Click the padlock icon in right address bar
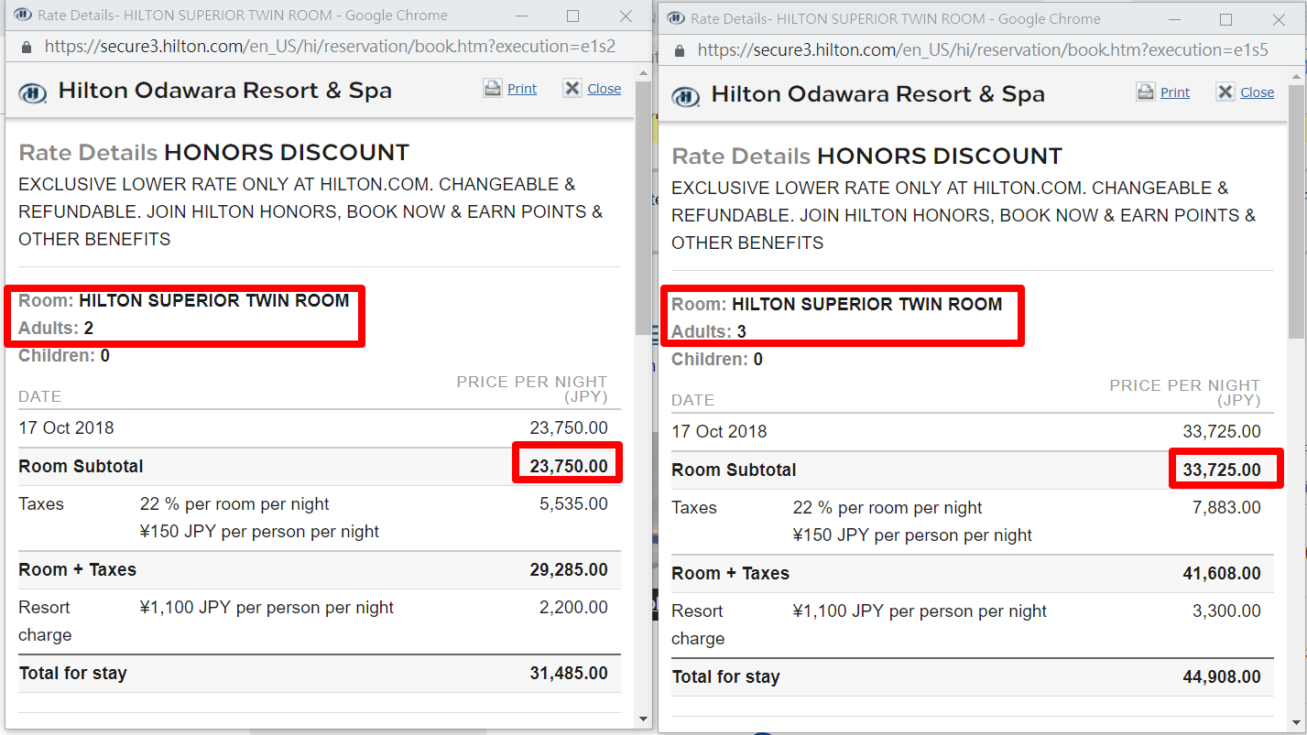Screen dimensions: 1307x735 pos(680,50)
